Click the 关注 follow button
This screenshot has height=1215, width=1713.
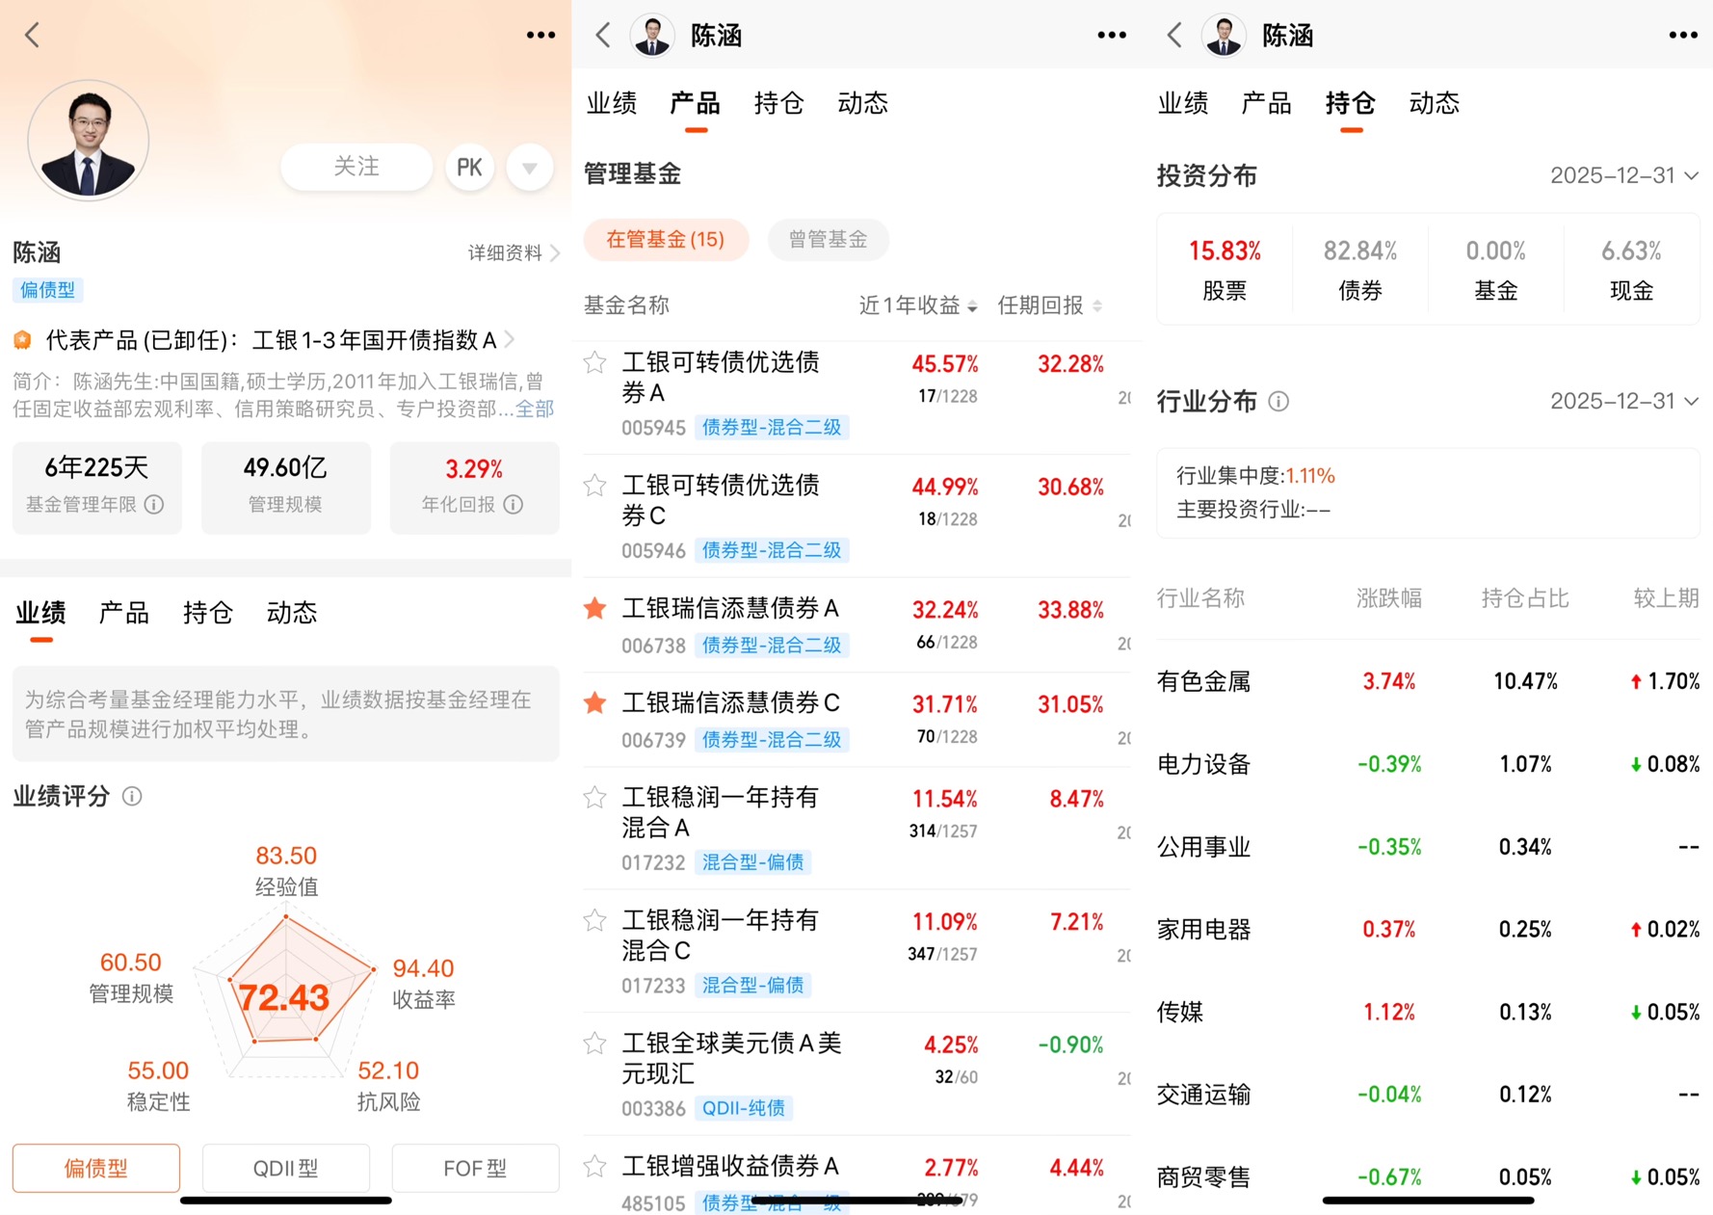point(356,167)
